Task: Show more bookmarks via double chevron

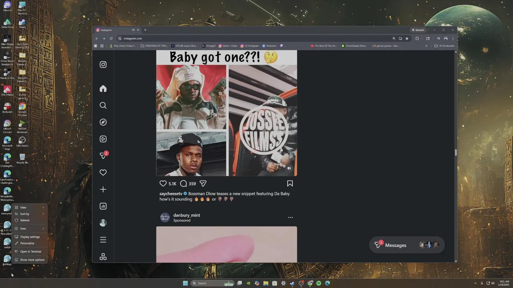Action: click(426, 46)
